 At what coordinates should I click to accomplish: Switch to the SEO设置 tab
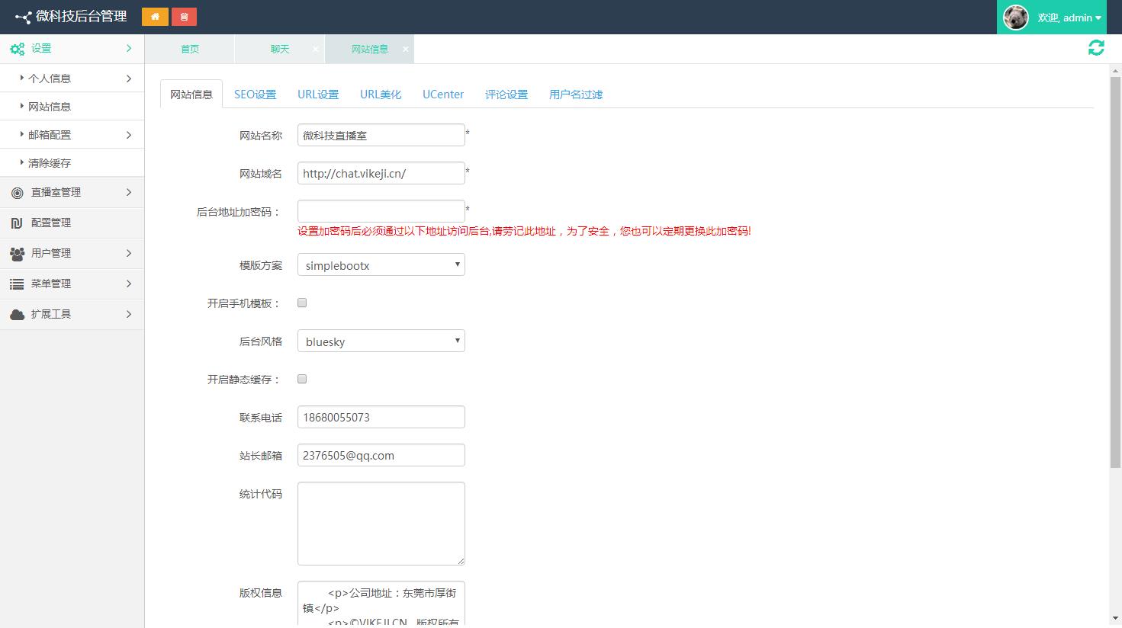255,95
